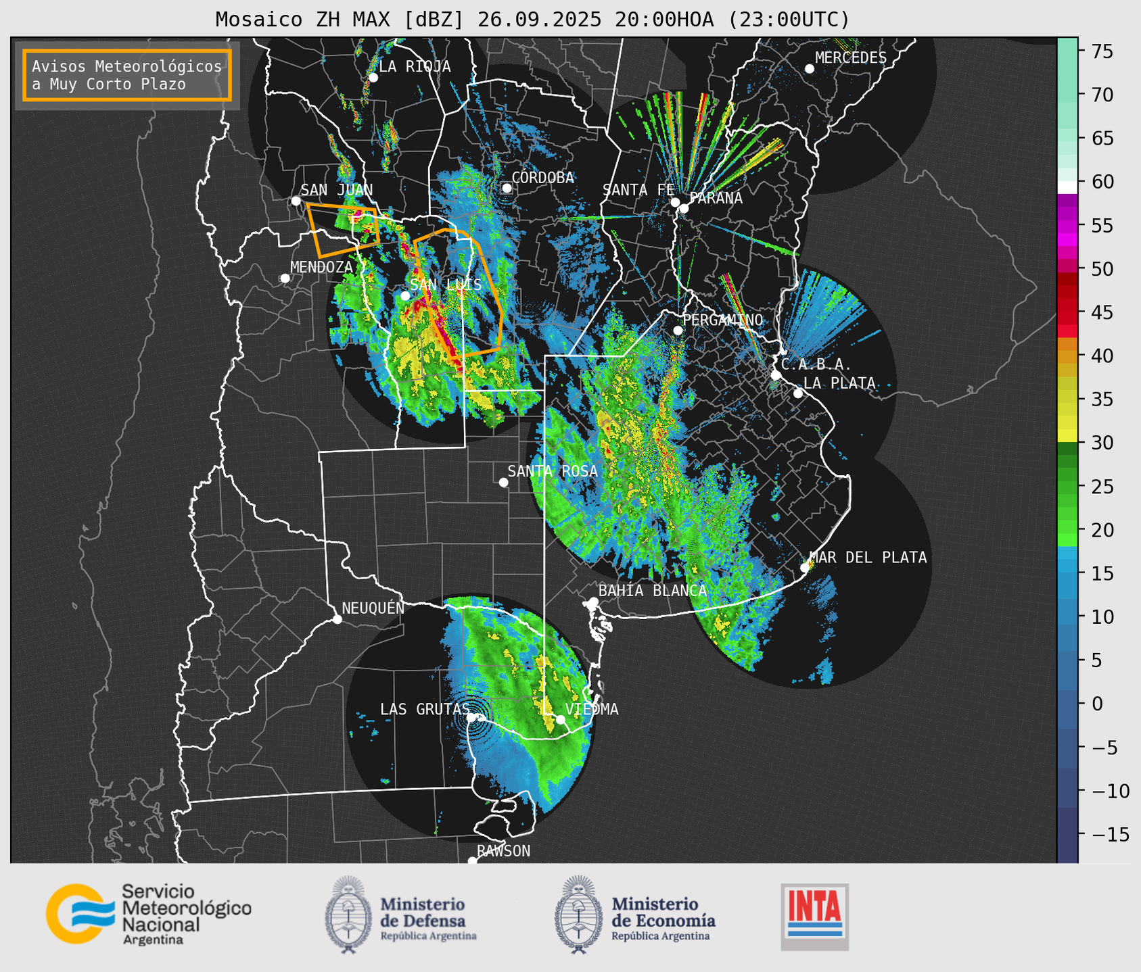Click the LAS GRUTAS label text
Image resolution: width=1141 pixels, height=972 pixels.
point(424,709)
